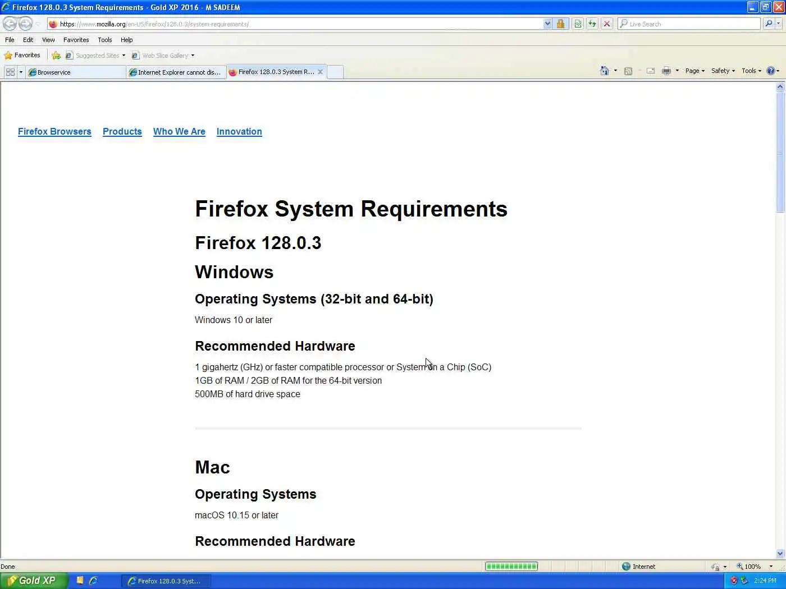Screen dimensions: 786x589
Task: Open the zoom level dropdown arrow
Action: [771, 567]
